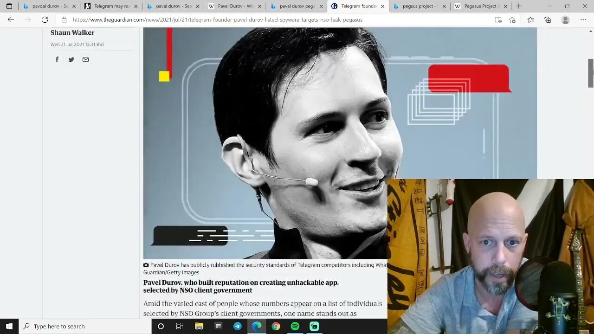This screenshot has height=334, width=594.
Task: Open the Windows Start menu
Action: point(9,326)
